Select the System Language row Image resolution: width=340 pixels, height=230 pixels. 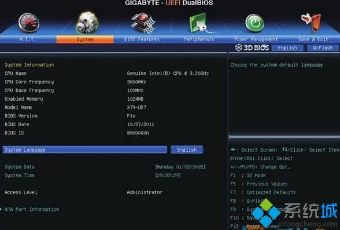coord(85,149)
